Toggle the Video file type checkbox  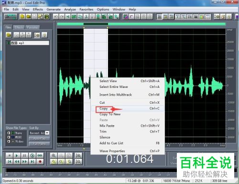pos(9,141)
